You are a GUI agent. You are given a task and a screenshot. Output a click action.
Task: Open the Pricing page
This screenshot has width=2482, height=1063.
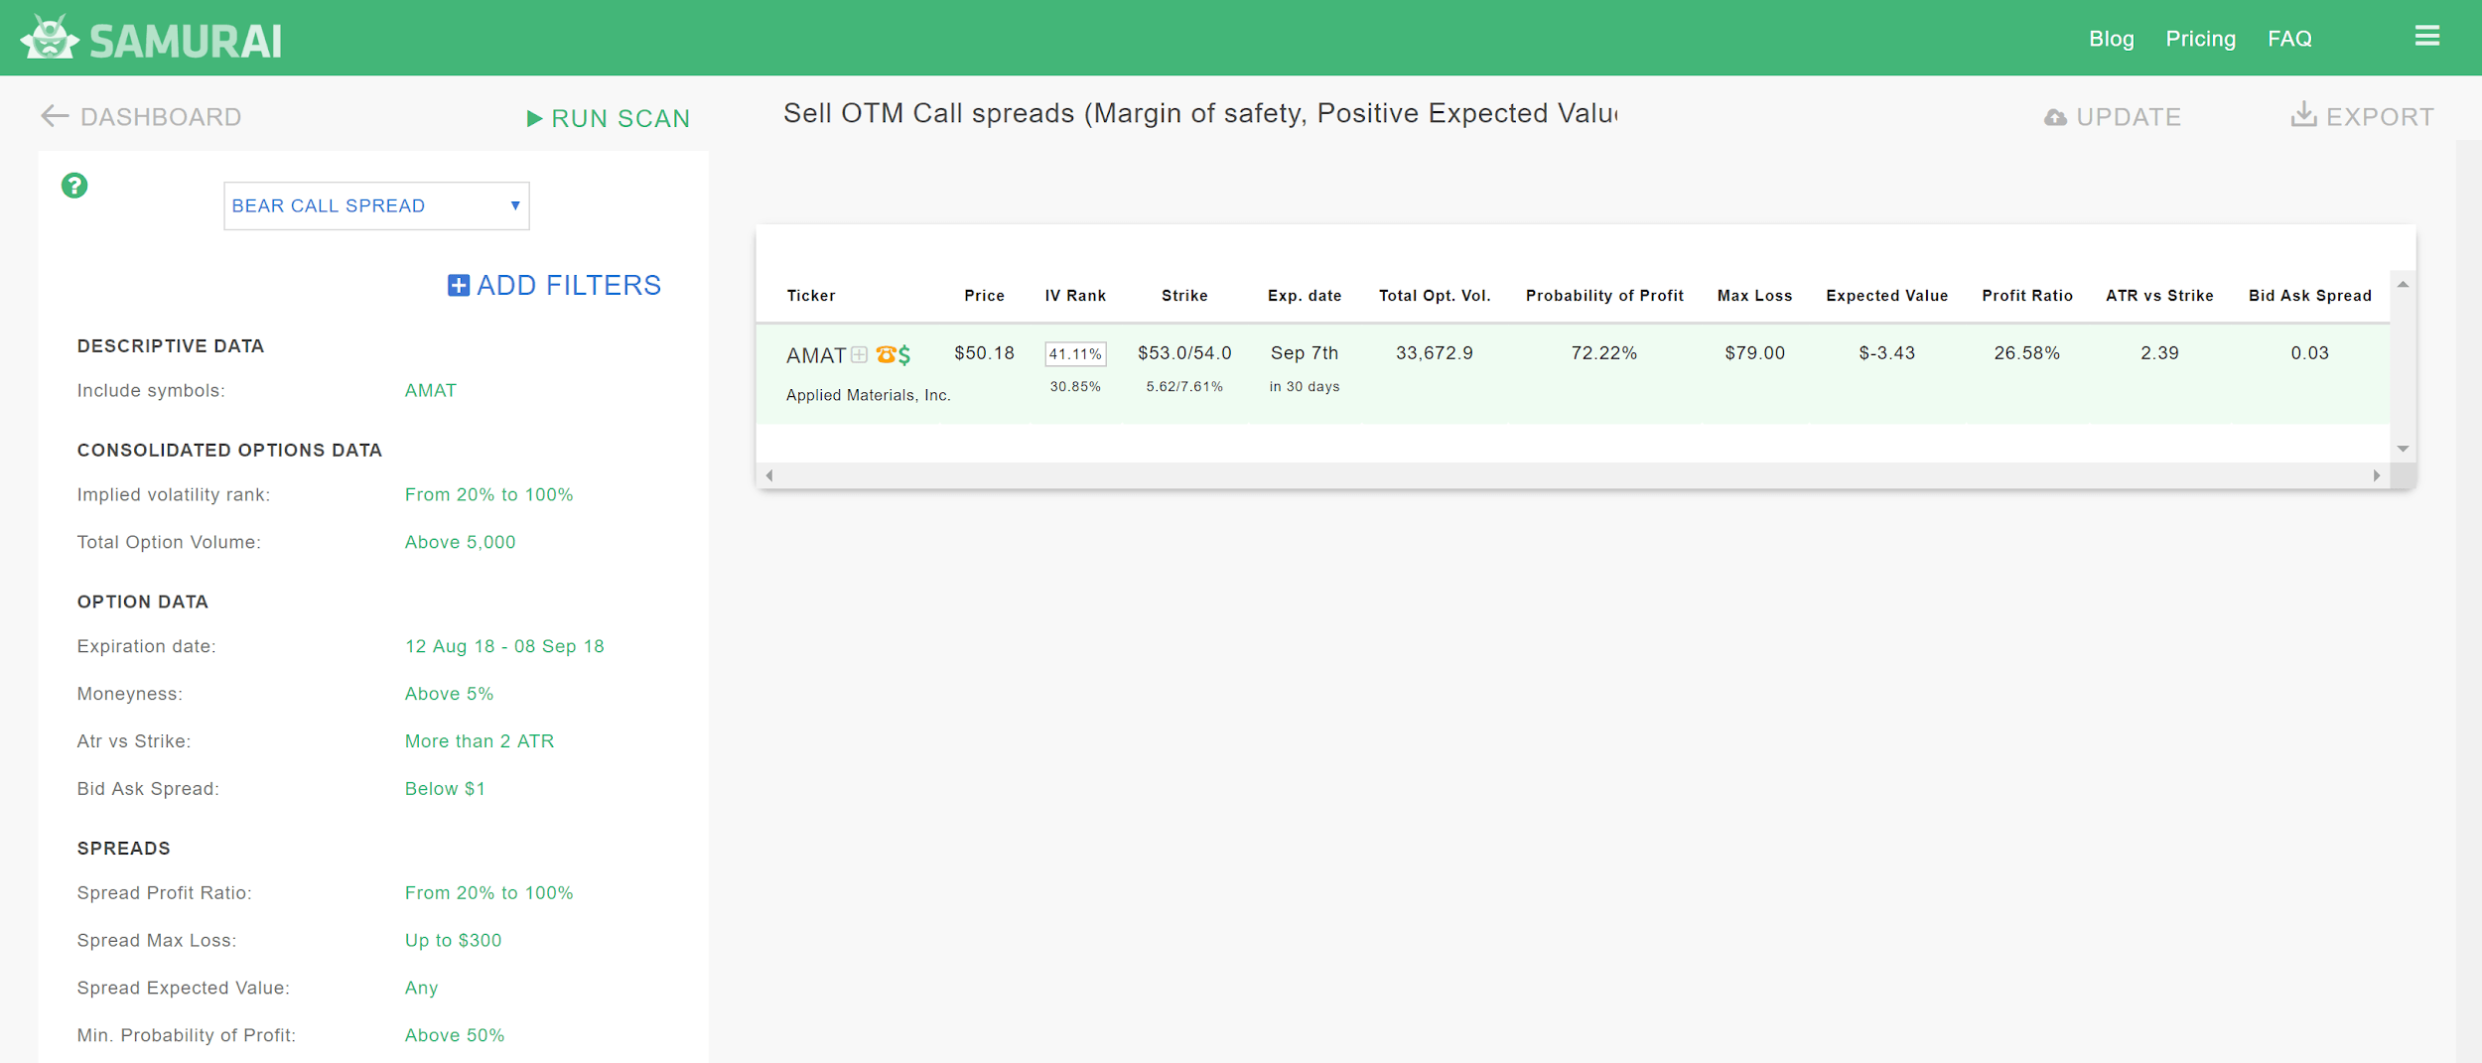tap(2200, 39)
